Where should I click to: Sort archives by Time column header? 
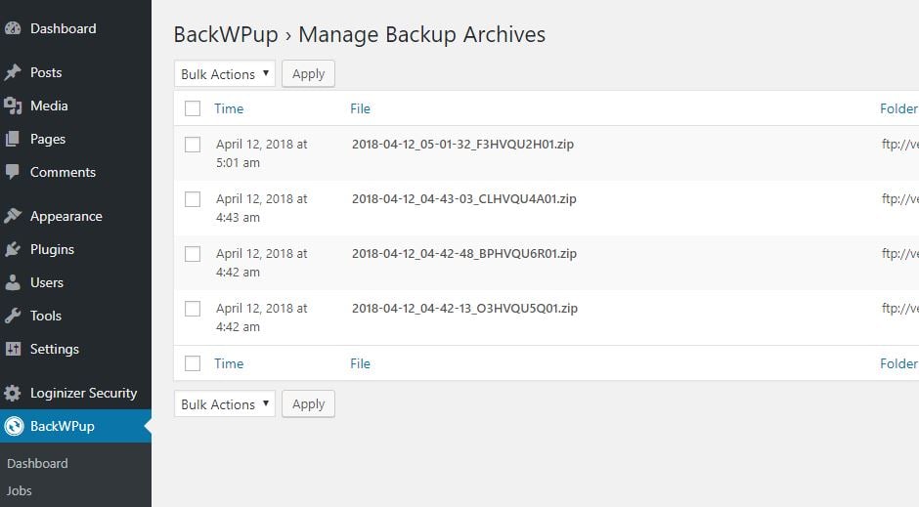tap(229, 108)
